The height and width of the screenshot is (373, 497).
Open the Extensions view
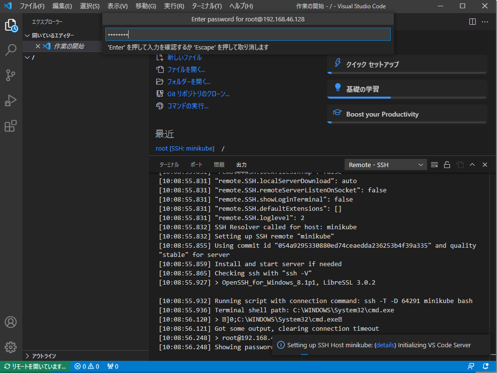pyautogui.click(x=11, y=126)
